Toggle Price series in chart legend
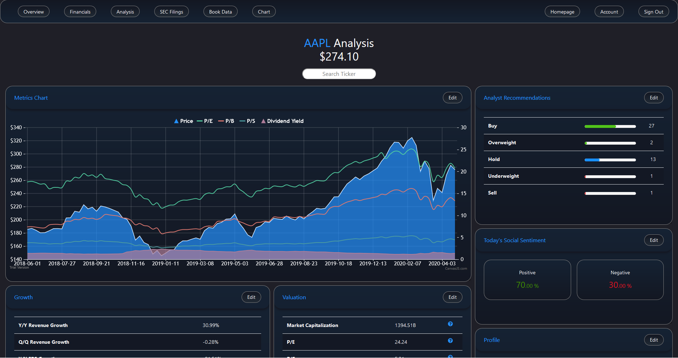678x358 pixels. click(x=183, y=121)
